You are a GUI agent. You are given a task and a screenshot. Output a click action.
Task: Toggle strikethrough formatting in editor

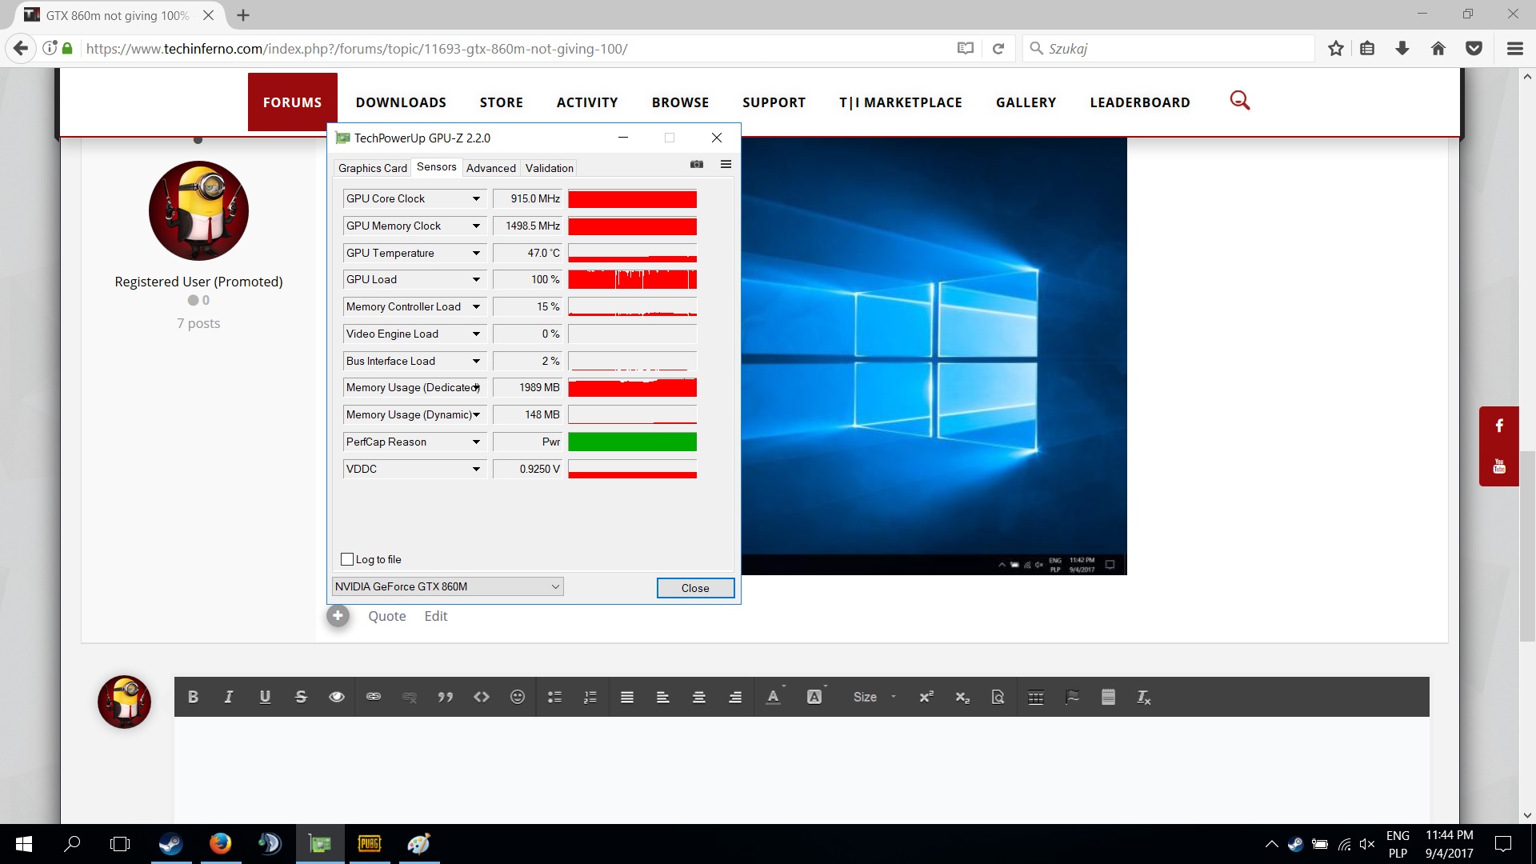(301, 697)
